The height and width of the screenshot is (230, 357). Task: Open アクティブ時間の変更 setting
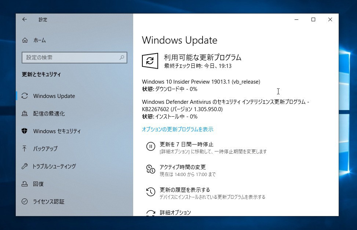coord(183,167)
